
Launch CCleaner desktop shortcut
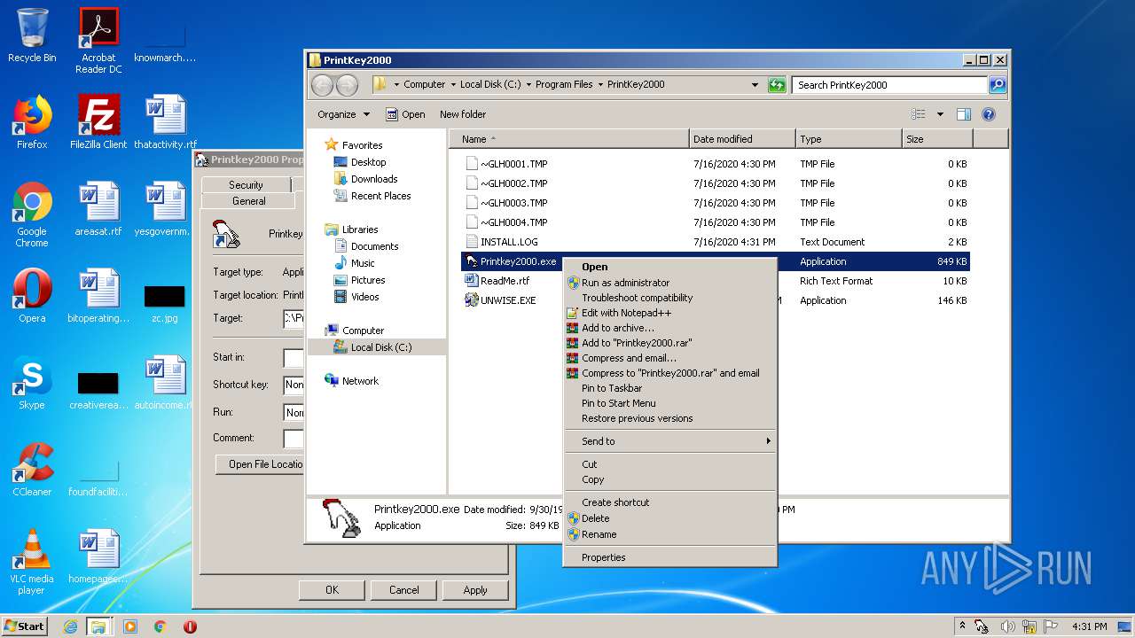(32, 470)
